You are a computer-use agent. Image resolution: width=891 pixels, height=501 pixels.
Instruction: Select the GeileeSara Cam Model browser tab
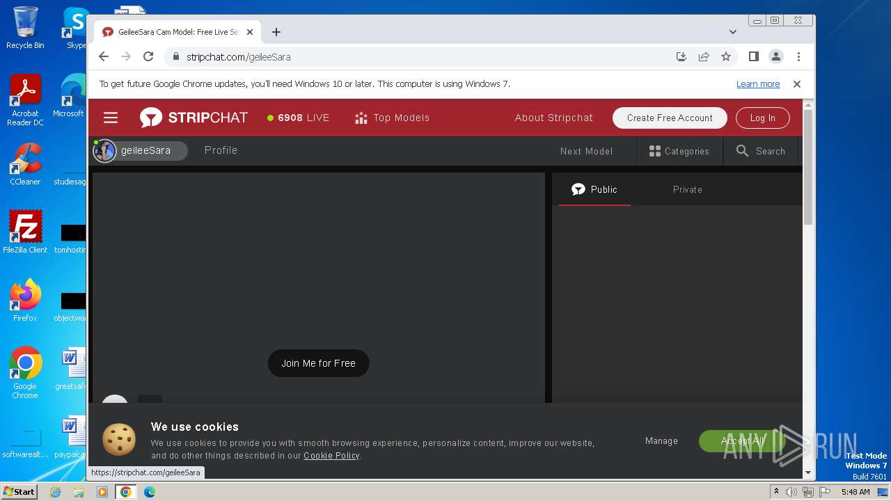178,32
